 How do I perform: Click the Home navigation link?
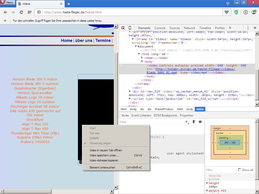[x=67, y=40]
